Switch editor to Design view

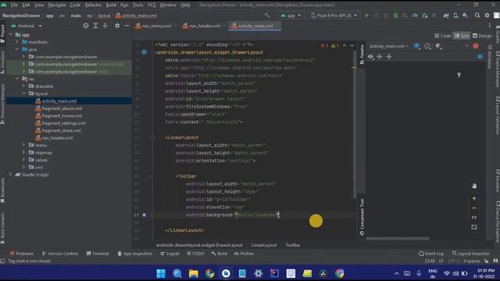click(482, 36)
